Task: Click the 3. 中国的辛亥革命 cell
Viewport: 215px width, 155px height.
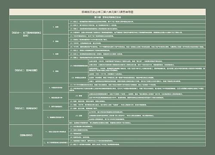Action: click(55, 87)
